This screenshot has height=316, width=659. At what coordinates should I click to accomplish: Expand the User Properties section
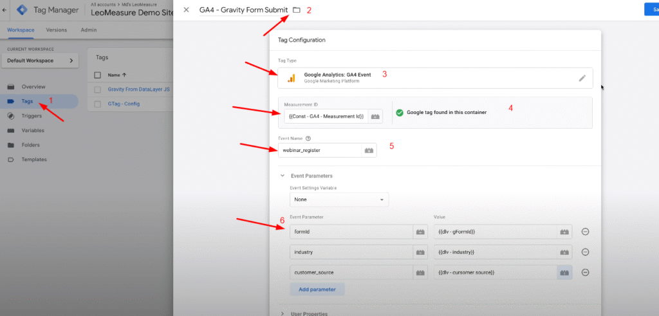pyautogui.click(x=283, y=313)
